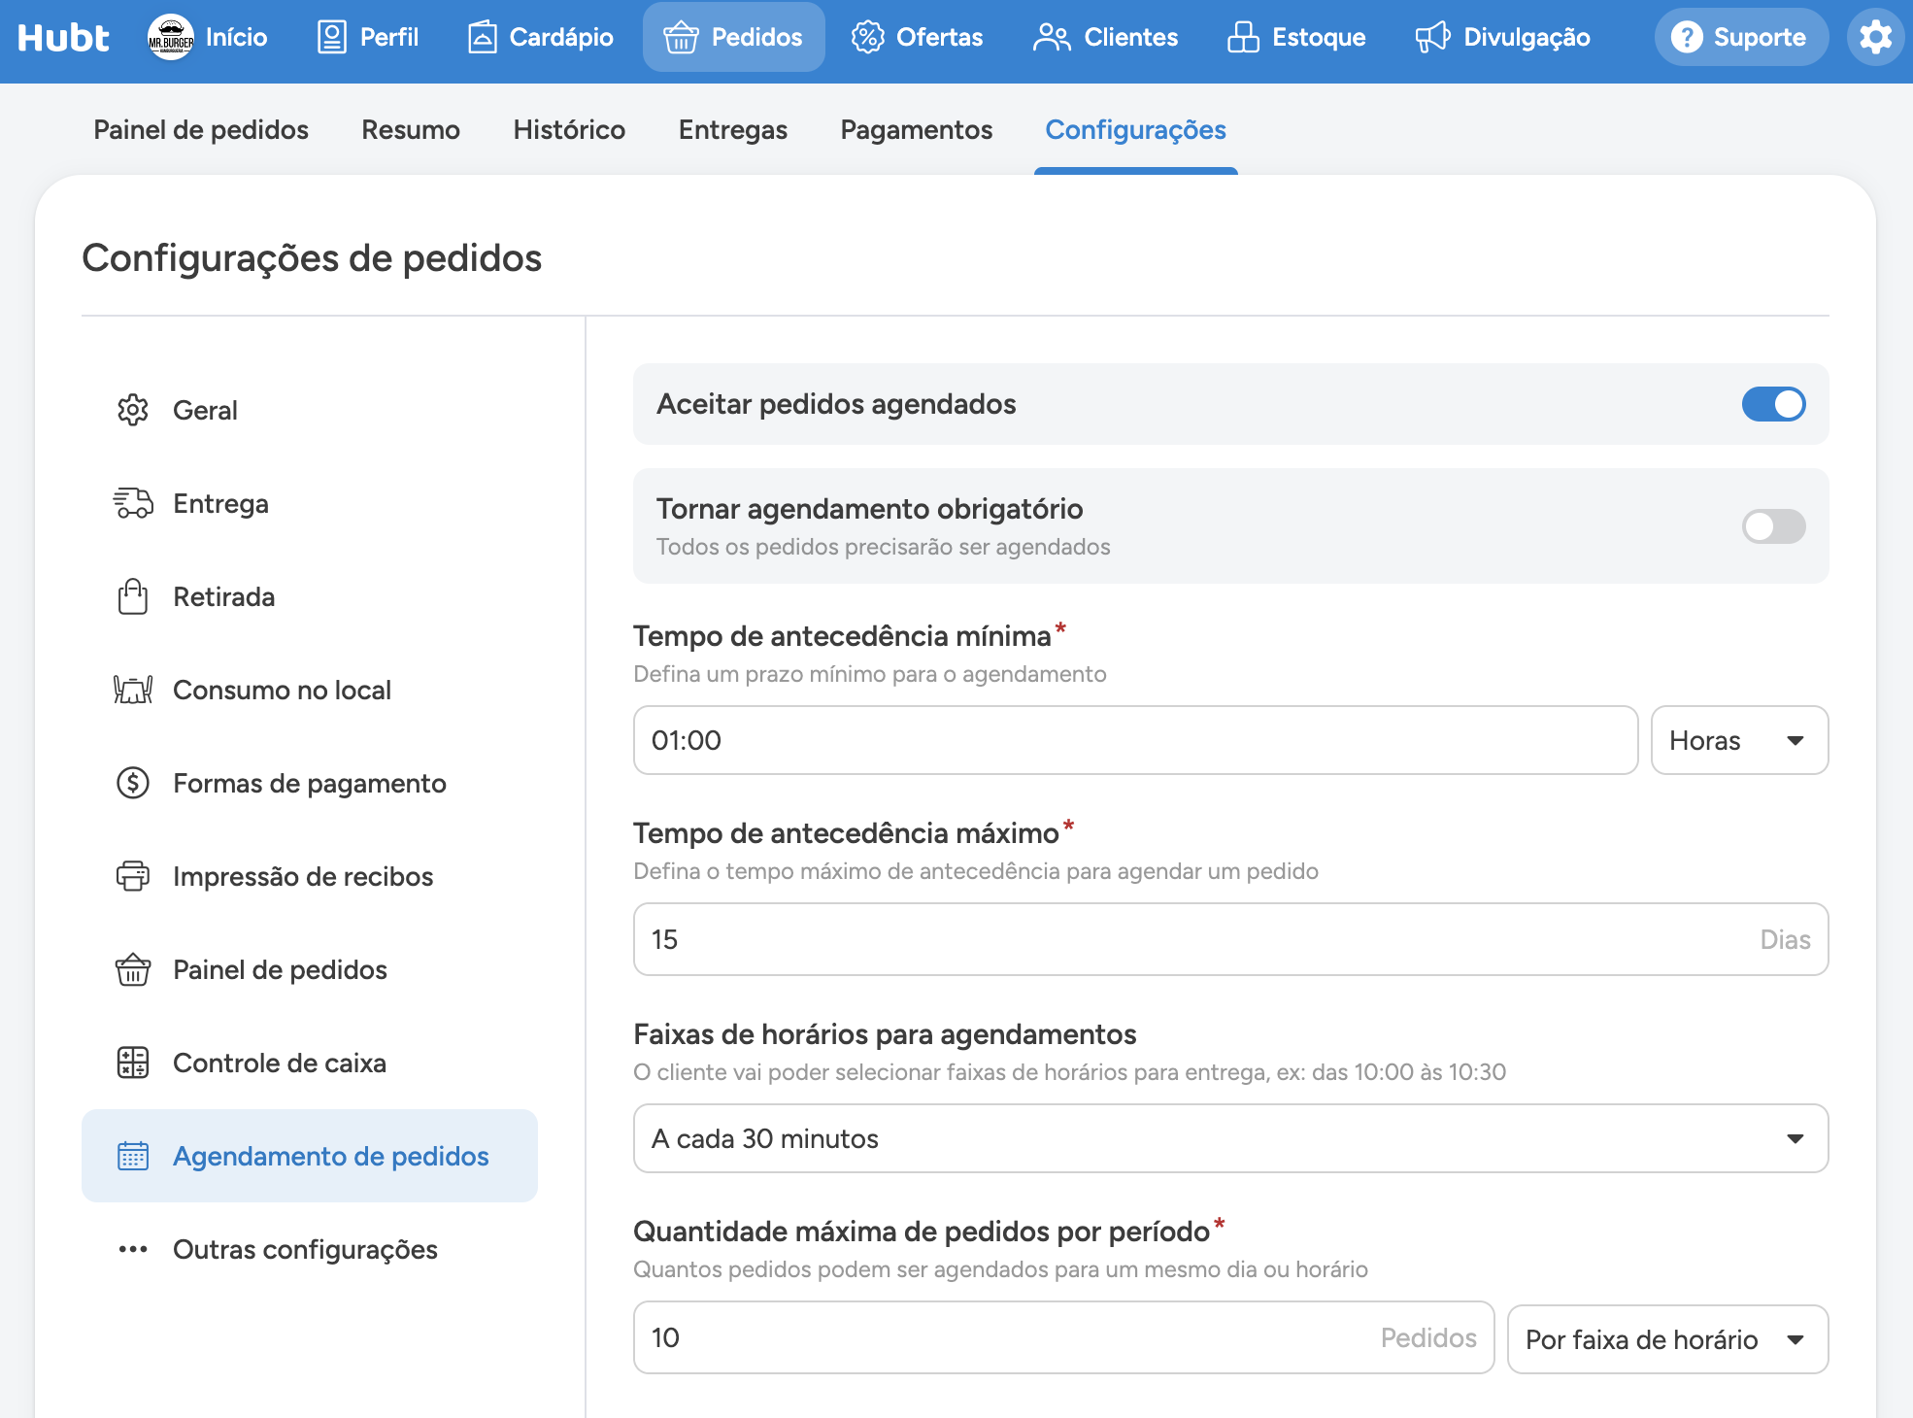This screenshot has width=1913, height=1418.
Task: Open the Horas unit dropdown
Action: click(x=1739, y=740)
